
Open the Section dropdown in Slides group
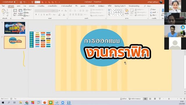pos(26,15)
